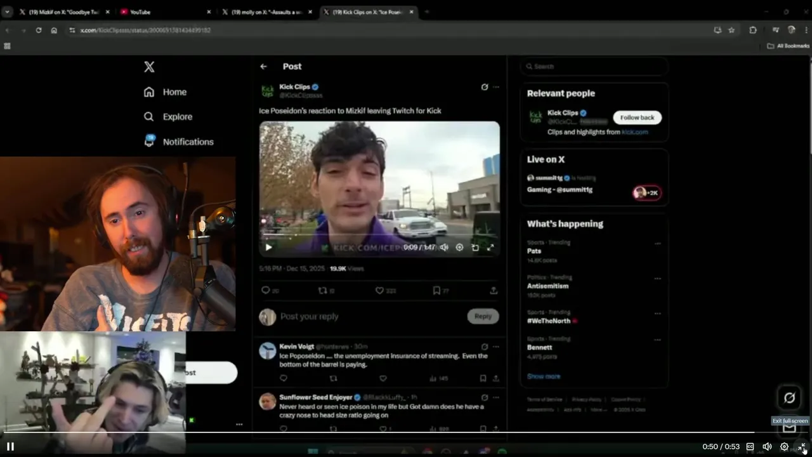Viewport: 812px width, 457px height.
Task: Share Kevin Voigt's reply
Action: [495, 378]
